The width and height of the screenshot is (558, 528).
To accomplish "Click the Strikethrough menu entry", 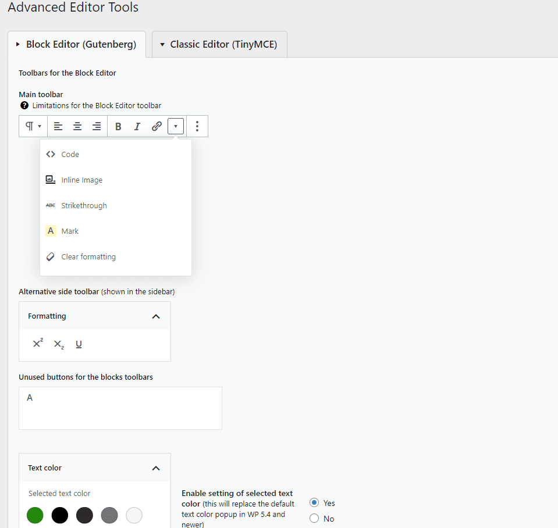I will [x=84, y=205].
